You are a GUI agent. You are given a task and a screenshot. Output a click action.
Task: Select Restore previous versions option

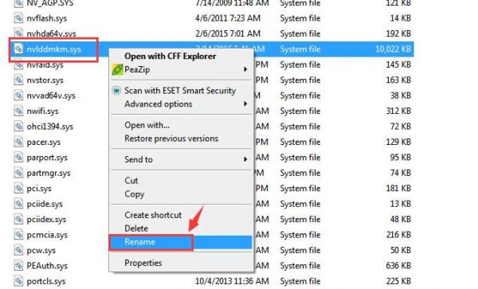pos(171,139)
